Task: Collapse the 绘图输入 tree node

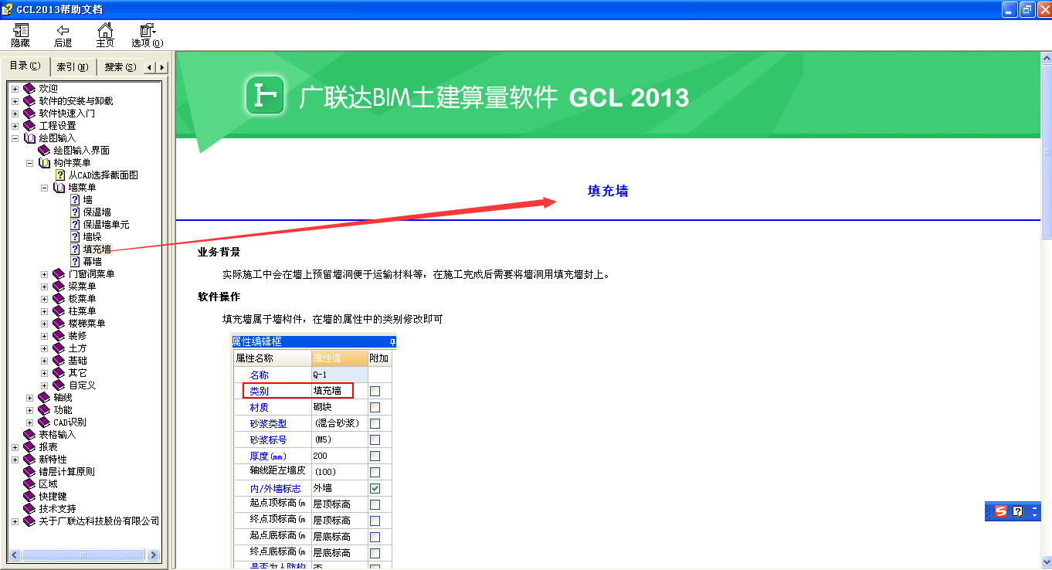Action: pos(15,138)
